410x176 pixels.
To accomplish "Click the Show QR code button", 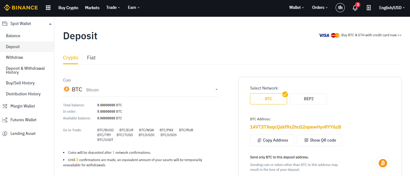I will (x=319, y=140).
